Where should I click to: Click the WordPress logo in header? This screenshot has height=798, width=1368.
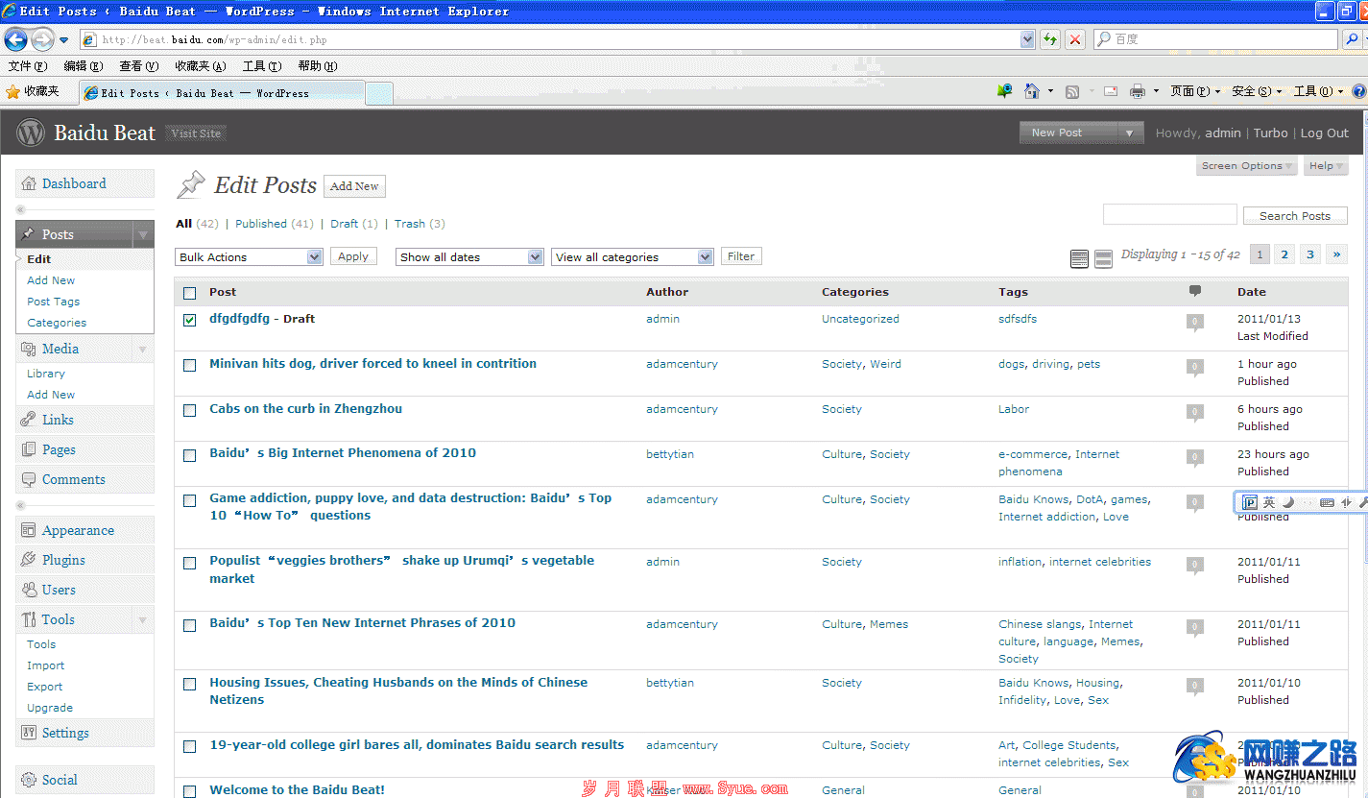31,133
